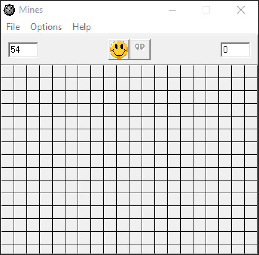Click the yellow smiley face button
This screenshot has height=255, width=259.
tap(119, 49)
